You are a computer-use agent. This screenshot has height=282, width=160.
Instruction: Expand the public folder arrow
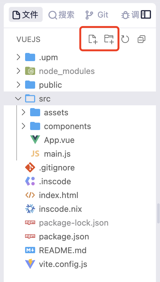(19, 85)
